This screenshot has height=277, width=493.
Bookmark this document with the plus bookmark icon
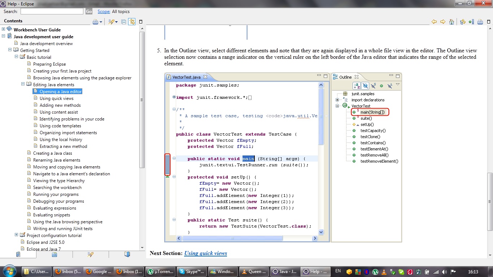(471, 22)
